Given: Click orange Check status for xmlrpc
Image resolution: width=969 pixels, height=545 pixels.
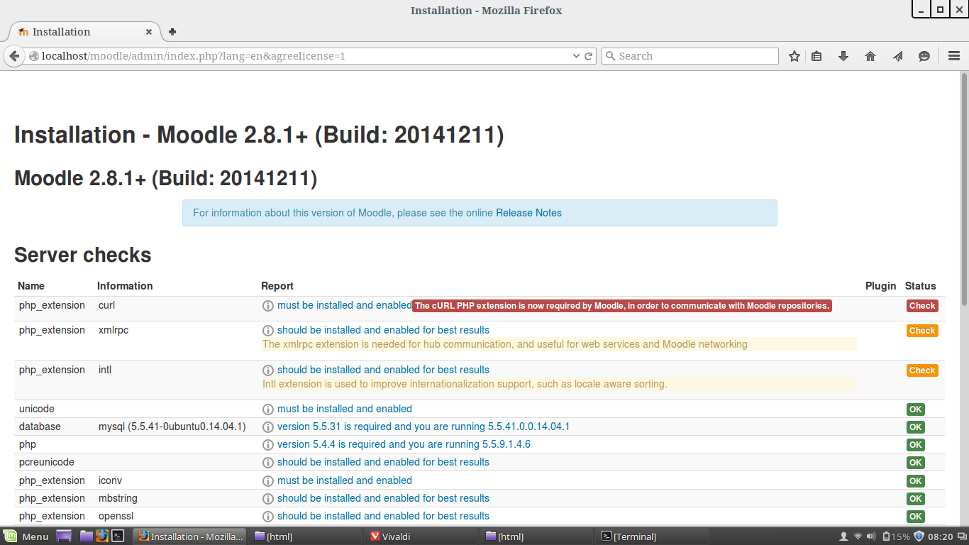Looking at the screenshot, I should [922, 331].
